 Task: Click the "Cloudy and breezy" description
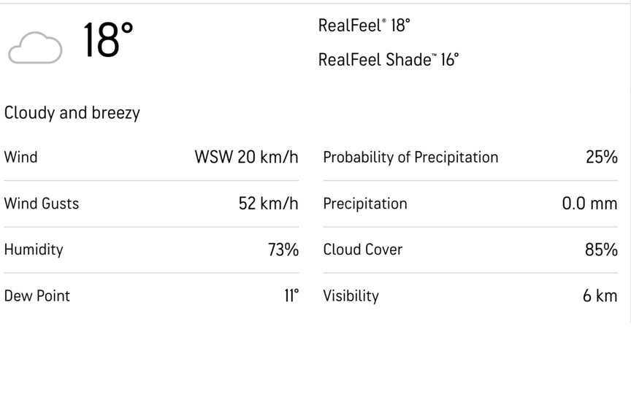[x=72, y=113]
